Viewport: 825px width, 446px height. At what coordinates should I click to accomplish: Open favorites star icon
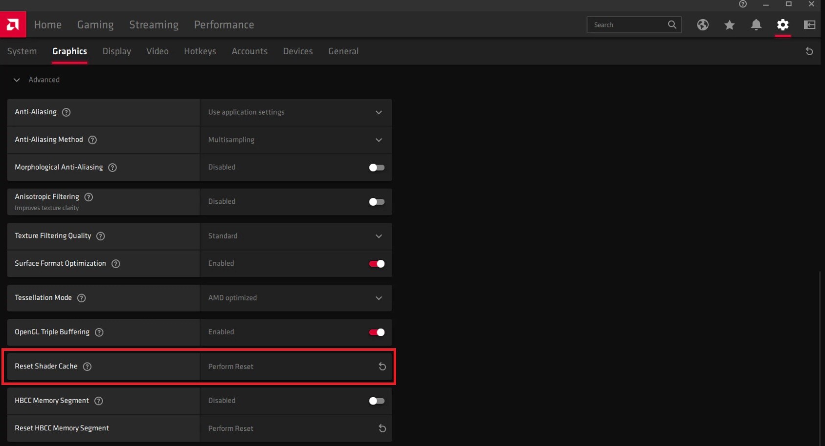pyautogui.click(x=729, y=25)
